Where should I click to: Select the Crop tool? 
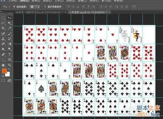3,28
